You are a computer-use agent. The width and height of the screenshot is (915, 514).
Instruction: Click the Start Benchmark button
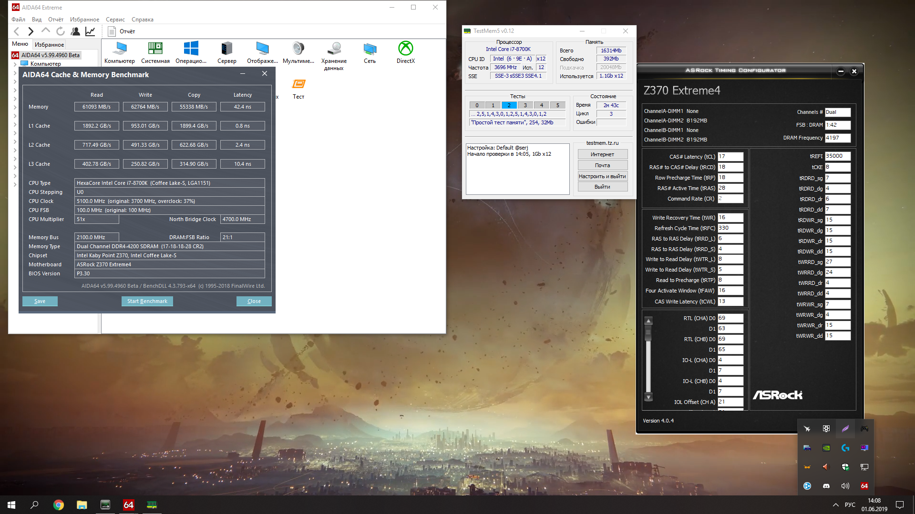pyautogui.click(x=147, y=301)
